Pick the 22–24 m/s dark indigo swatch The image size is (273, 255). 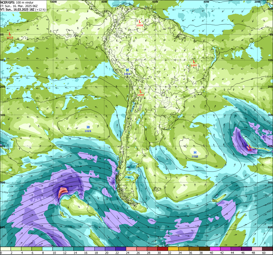coord(121,249)
